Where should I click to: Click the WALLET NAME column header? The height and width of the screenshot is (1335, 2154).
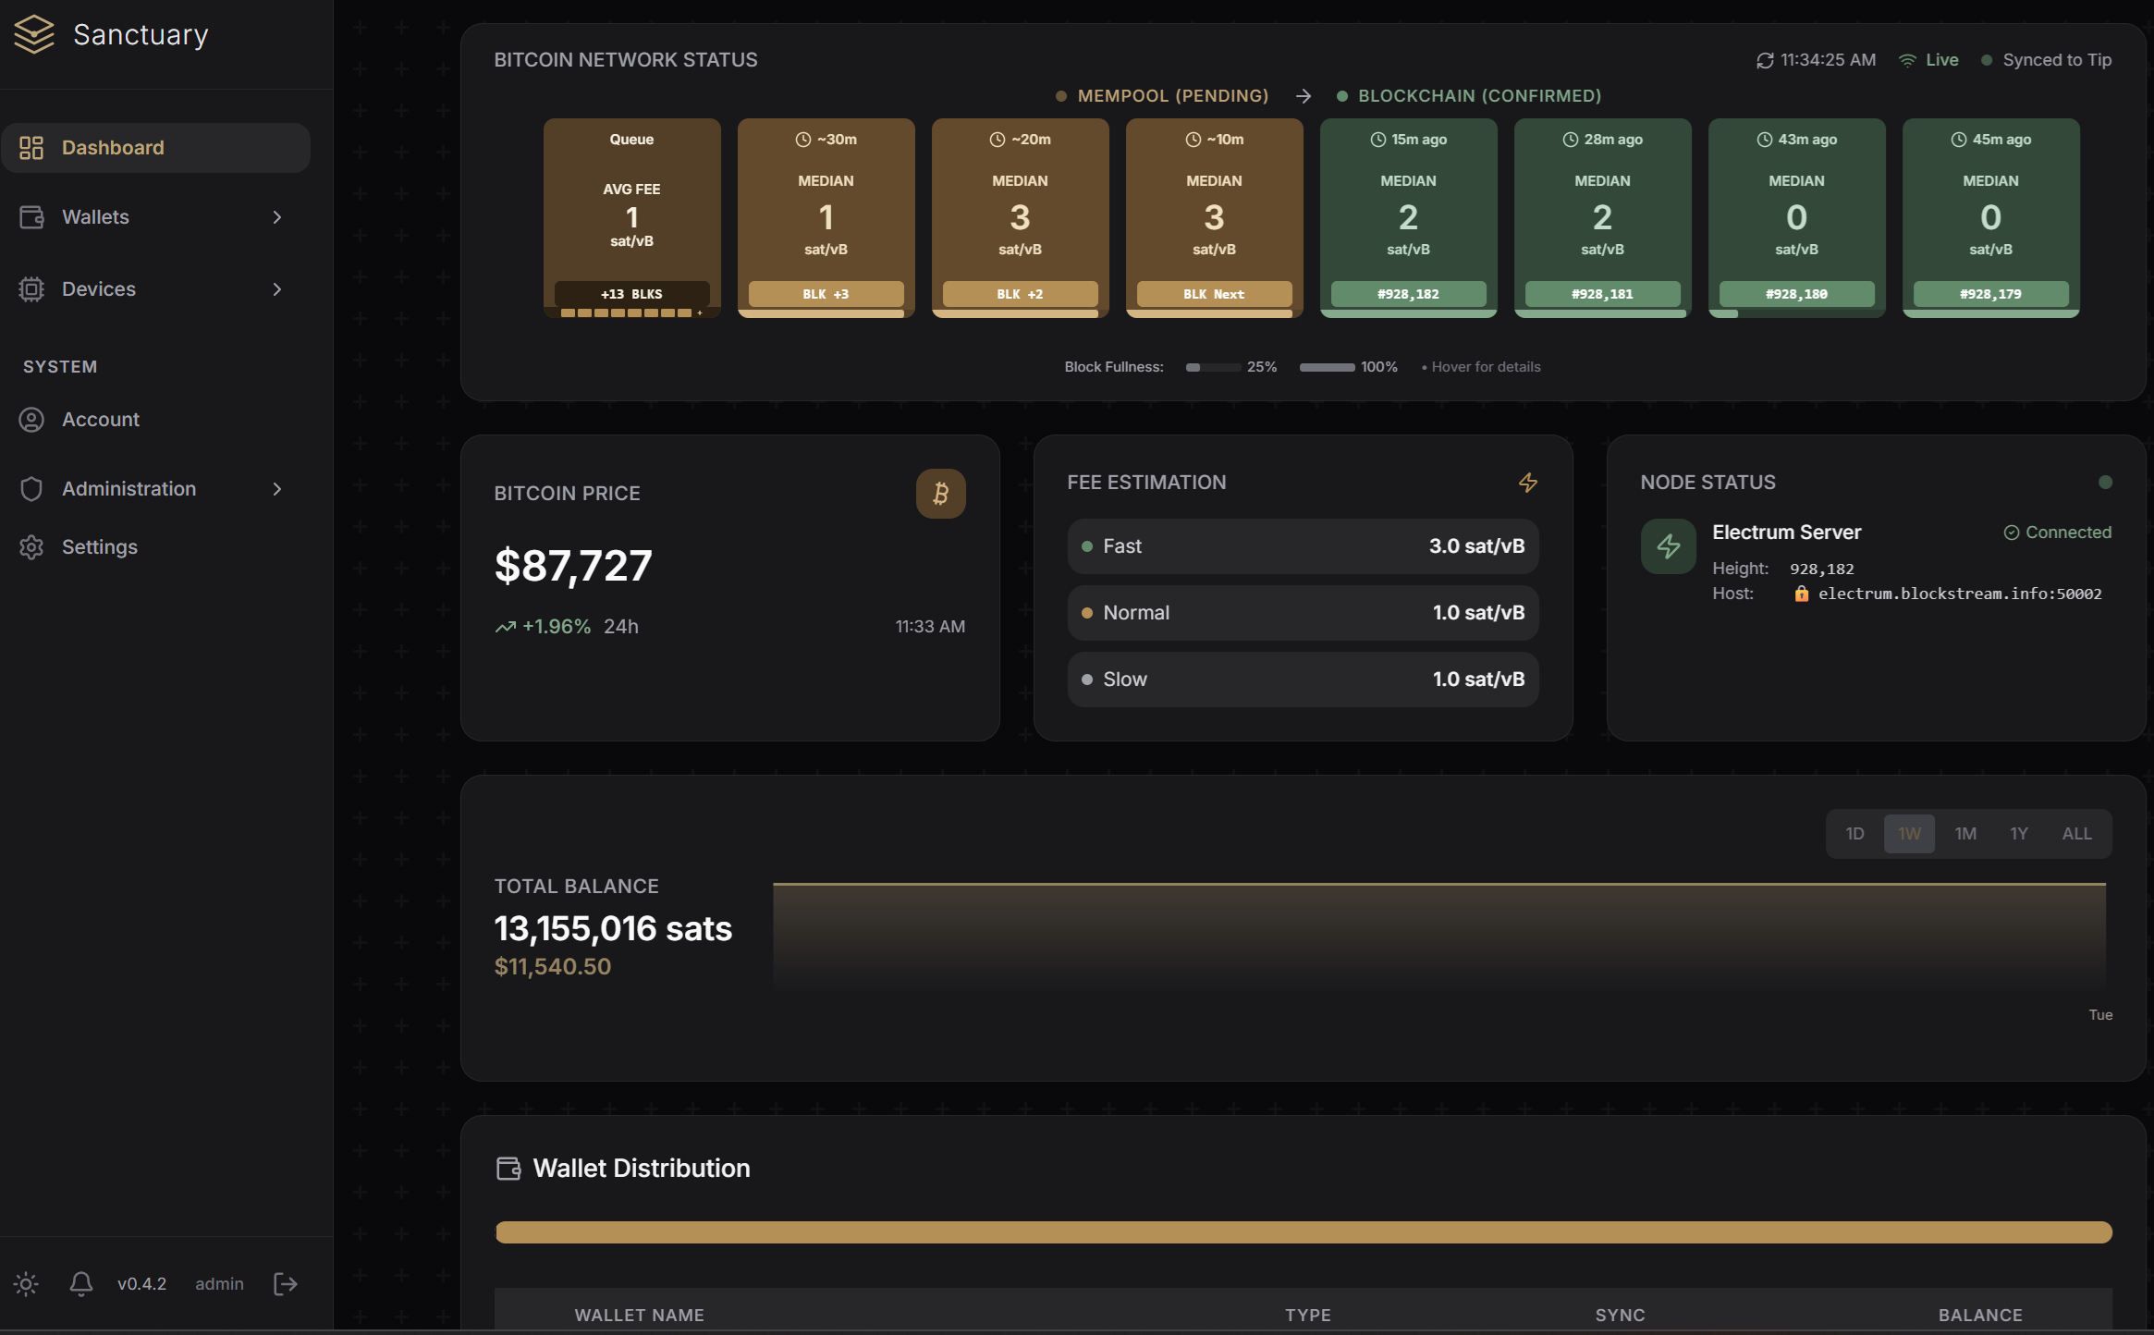click(640, 1315)
